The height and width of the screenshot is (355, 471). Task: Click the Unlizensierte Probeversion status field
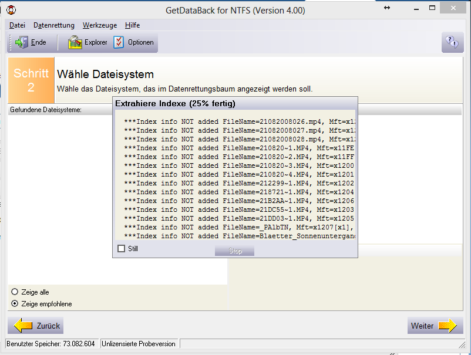point(139,344)
